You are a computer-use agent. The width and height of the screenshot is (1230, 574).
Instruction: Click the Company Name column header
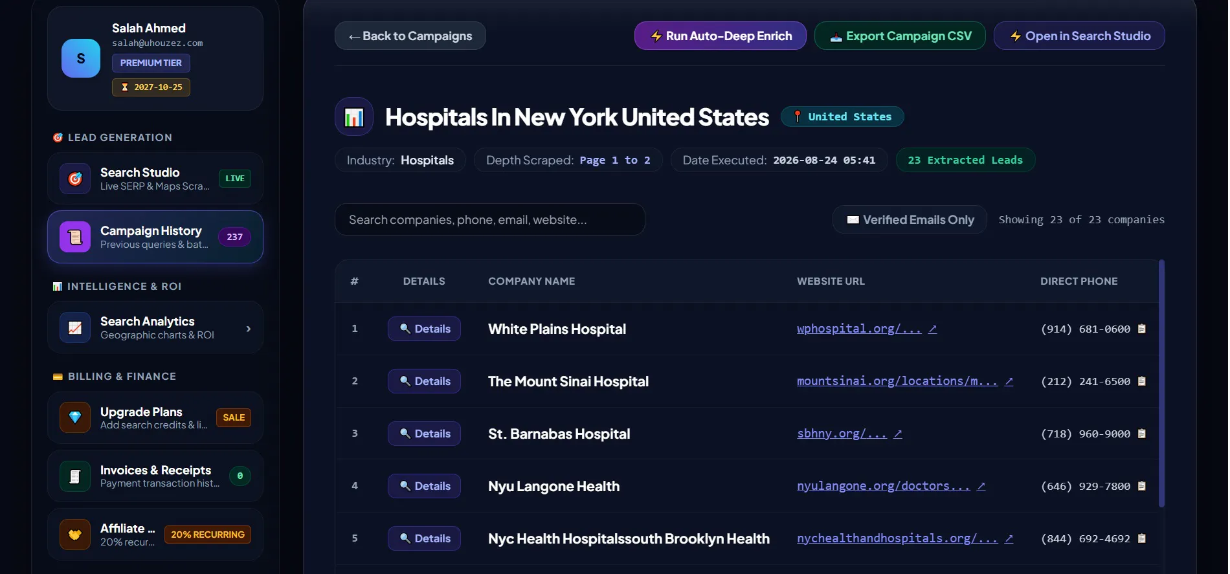[x=531, y=281]
